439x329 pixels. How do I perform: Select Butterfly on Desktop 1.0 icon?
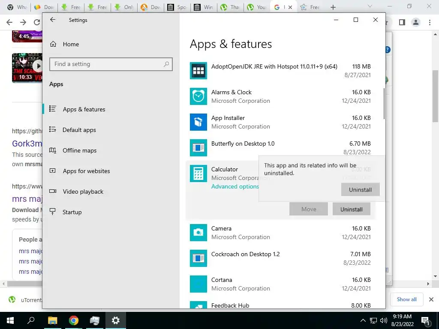tap(198, 148)
